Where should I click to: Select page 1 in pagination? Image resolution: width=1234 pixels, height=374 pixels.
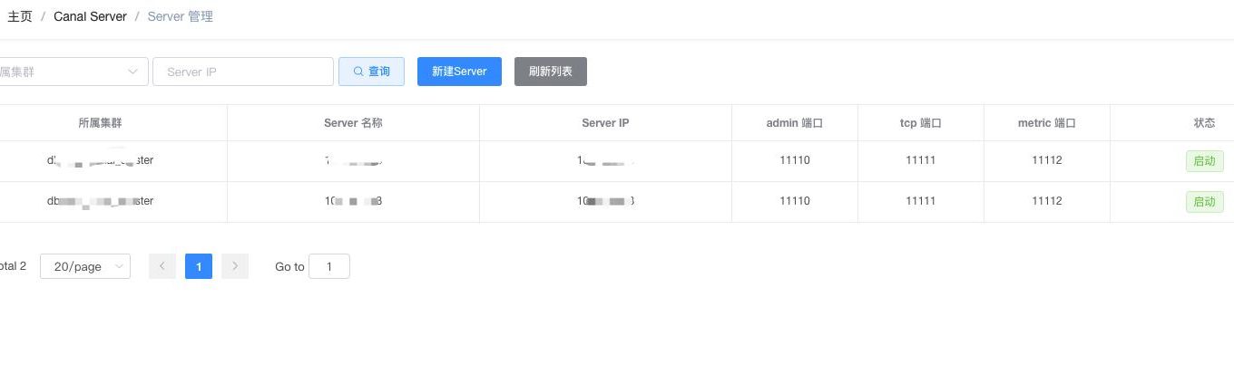[x=199, y=266]
